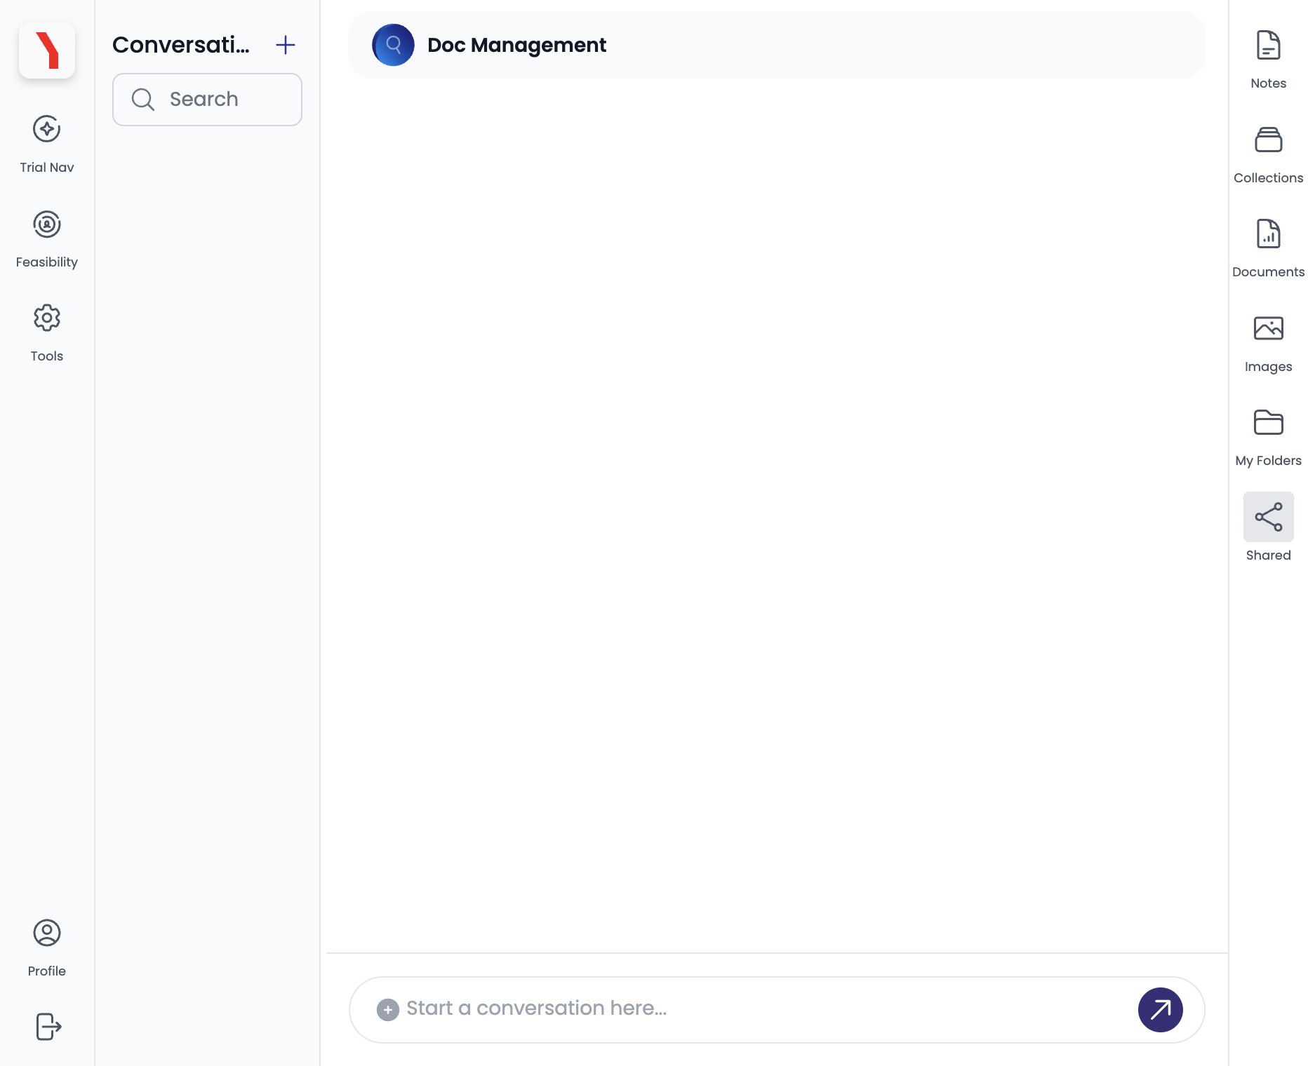Open the Trial Nav section

click(47, 144)
